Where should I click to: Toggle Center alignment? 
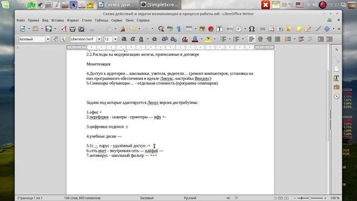point(260,39)
